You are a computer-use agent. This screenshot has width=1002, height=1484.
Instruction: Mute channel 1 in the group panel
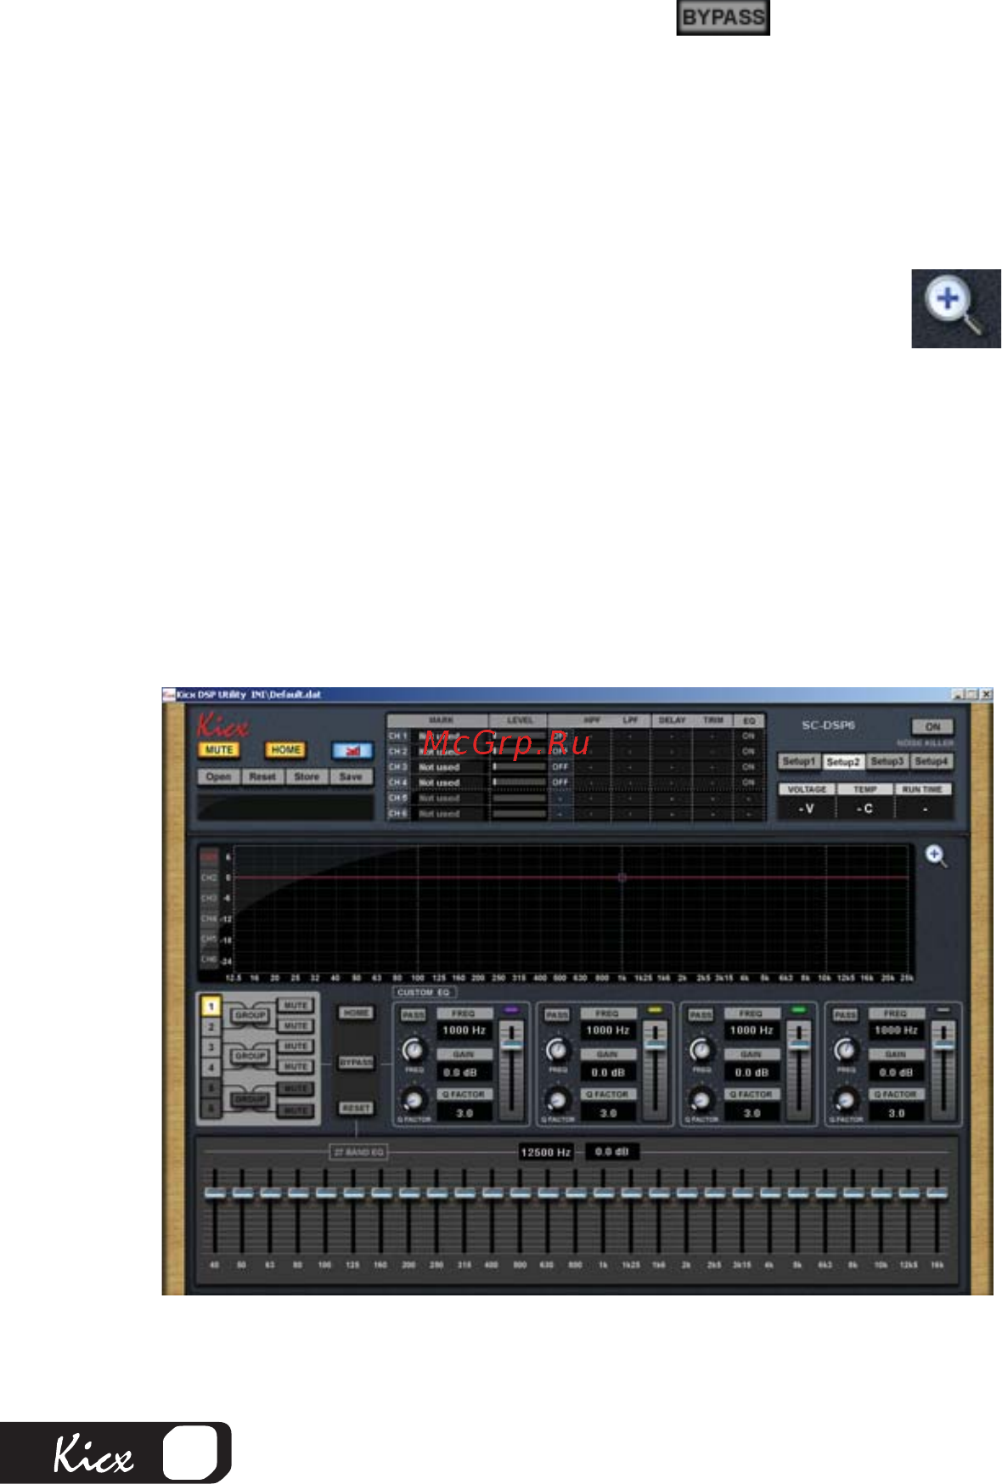pyautogui.click(x=296, y=1006)
